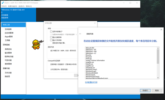Click scrollbar down arrow in exclusion list
This screenshot has height=100, width=165.
pyautogui.click(x=158, y=78)
